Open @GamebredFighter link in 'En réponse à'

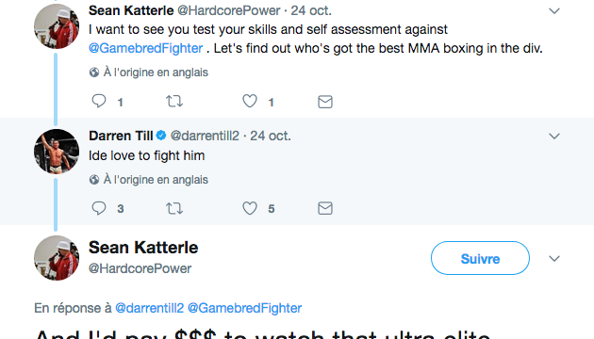[x=245, y=308]
